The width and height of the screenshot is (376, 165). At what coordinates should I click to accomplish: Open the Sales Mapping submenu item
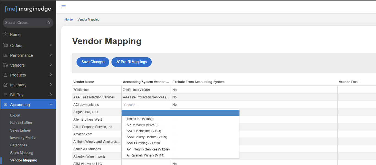pyautogui.click(x=22, y=153)
